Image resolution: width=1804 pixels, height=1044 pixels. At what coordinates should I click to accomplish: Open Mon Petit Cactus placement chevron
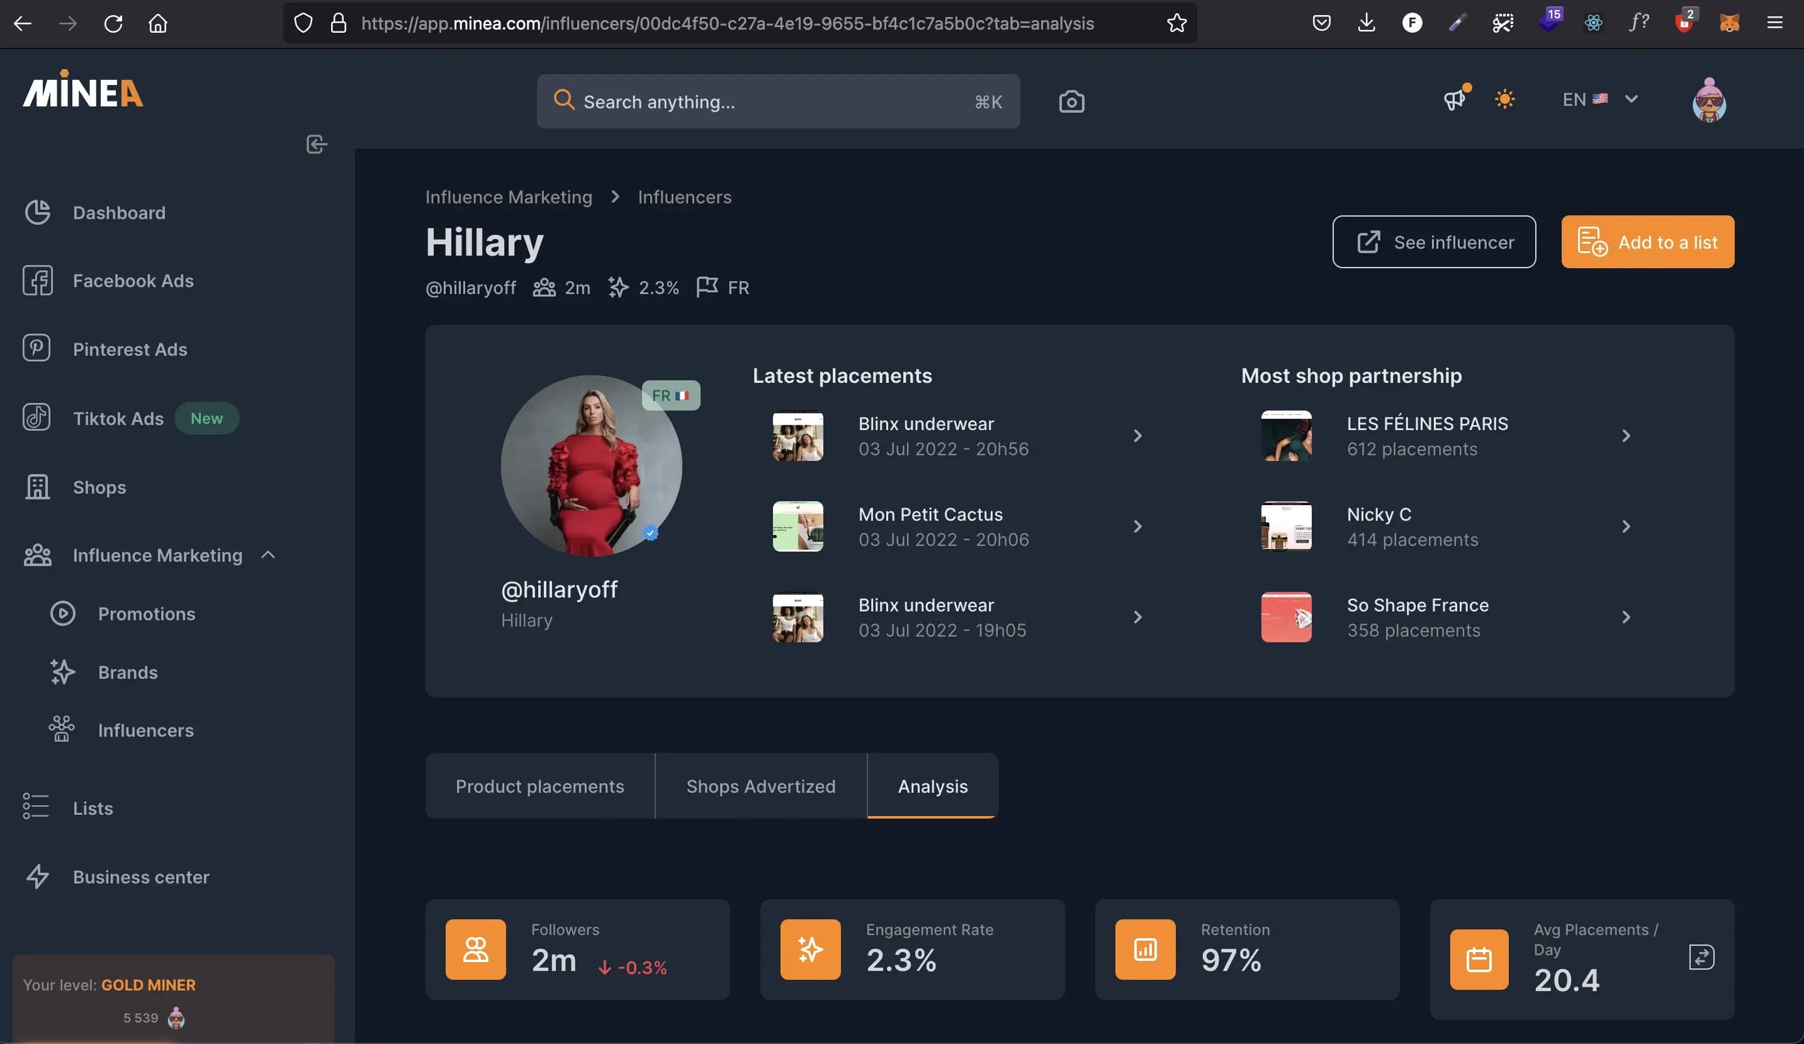1137,526
